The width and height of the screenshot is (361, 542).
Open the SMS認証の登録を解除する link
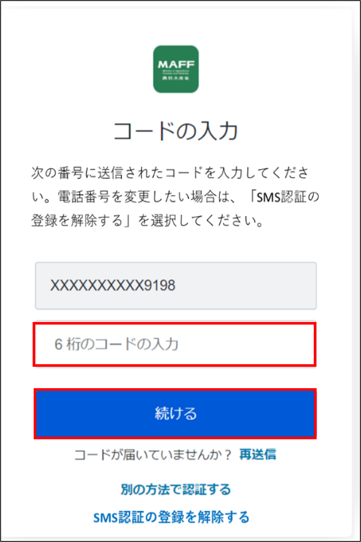(x=171, y=517)
